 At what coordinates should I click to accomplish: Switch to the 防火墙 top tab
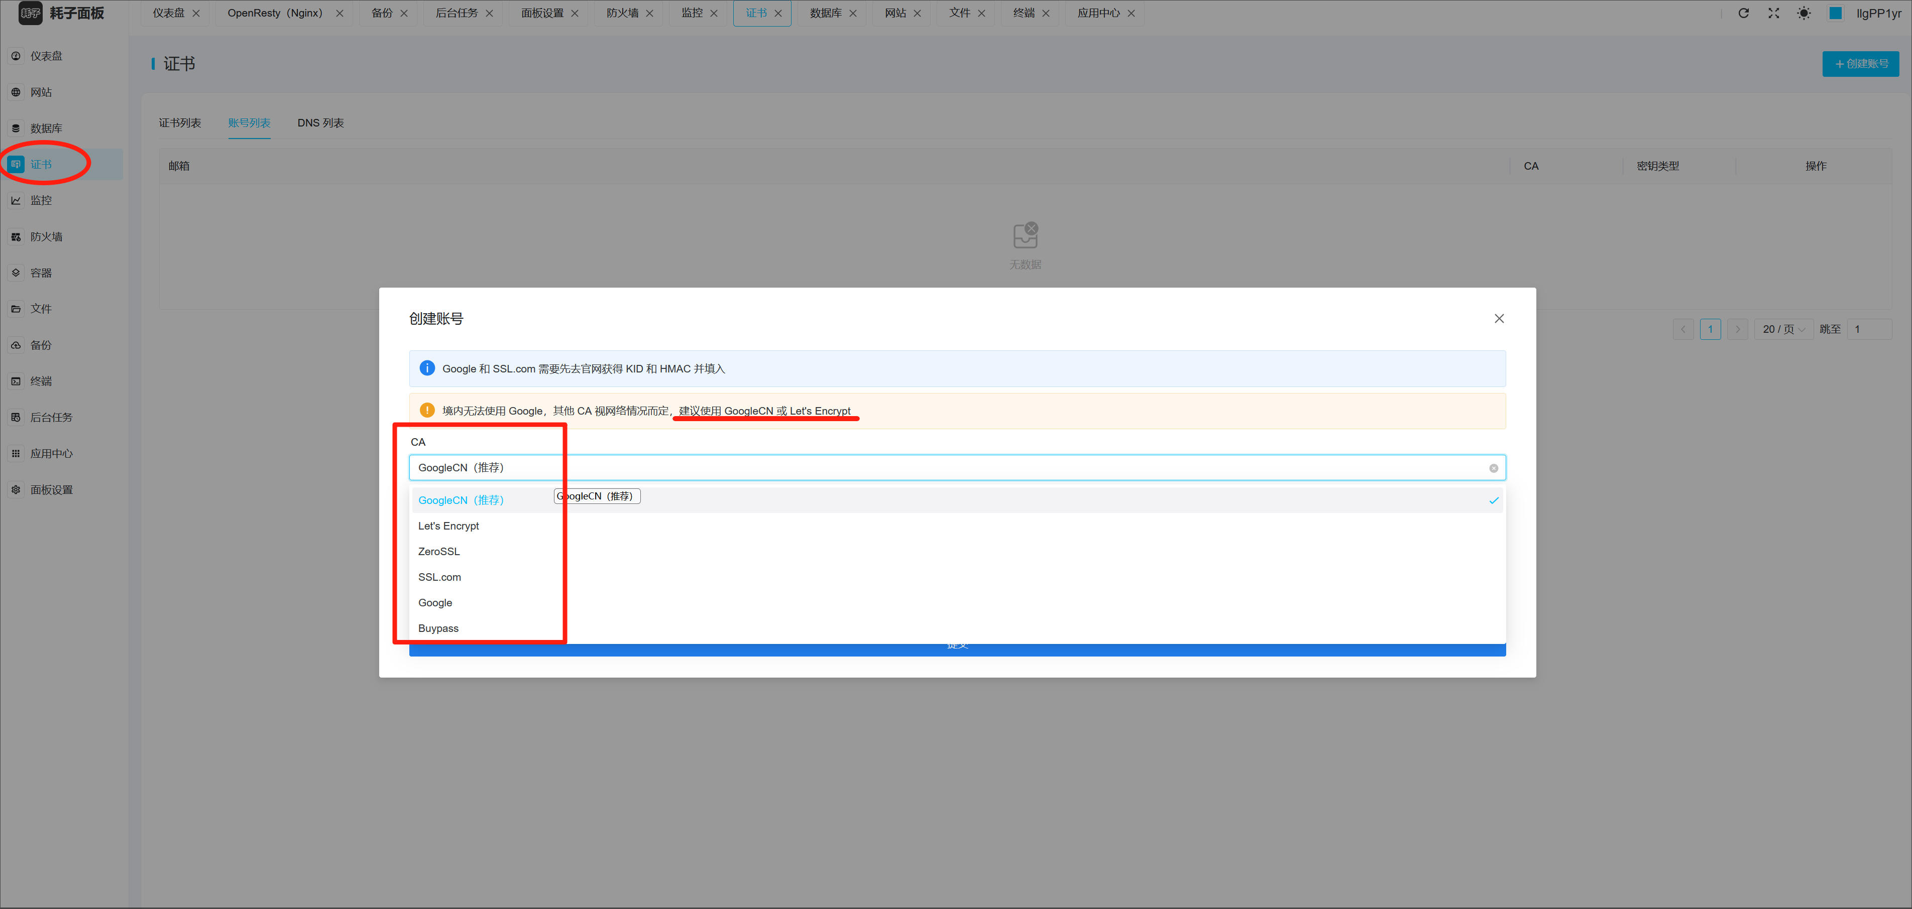point(622,14)
